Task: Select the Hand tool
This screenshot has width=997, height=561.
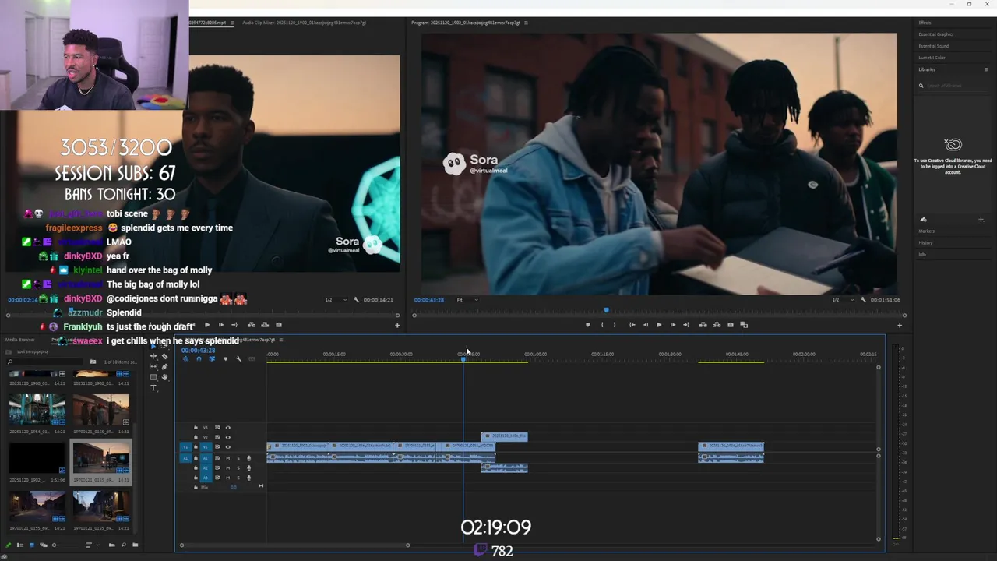Action: point(164,377)
